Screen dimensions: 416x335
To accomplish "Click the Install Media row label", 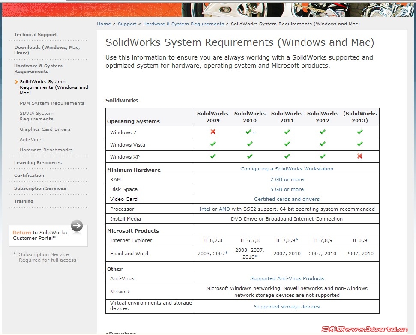I will 126,219.
